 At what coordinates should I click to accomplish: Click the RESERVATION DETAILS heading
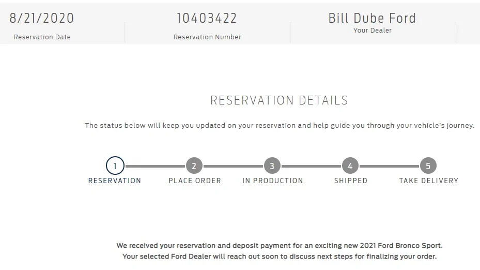tap(280, 100)
